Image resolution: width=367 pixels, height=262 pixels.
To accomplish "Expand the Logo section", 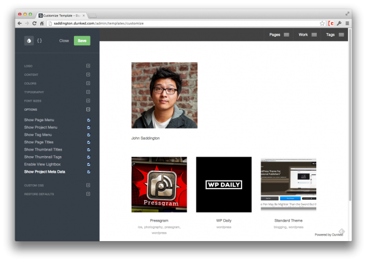I will click(88, 65).
